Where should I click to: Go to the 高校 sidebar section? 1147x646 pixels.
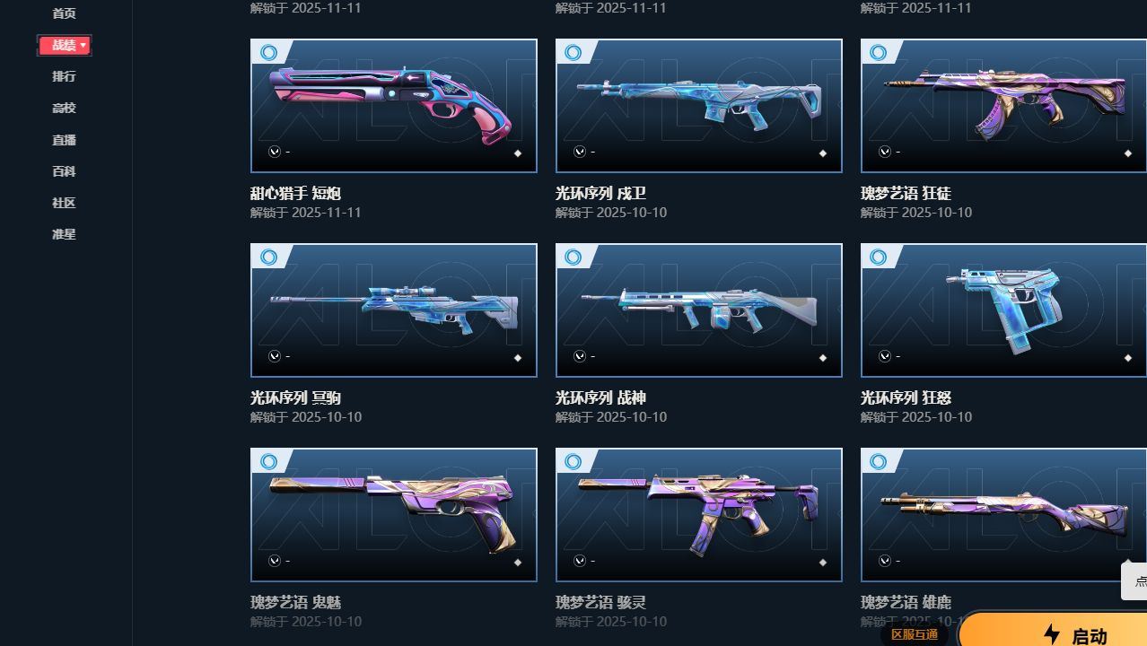point(64,108)
